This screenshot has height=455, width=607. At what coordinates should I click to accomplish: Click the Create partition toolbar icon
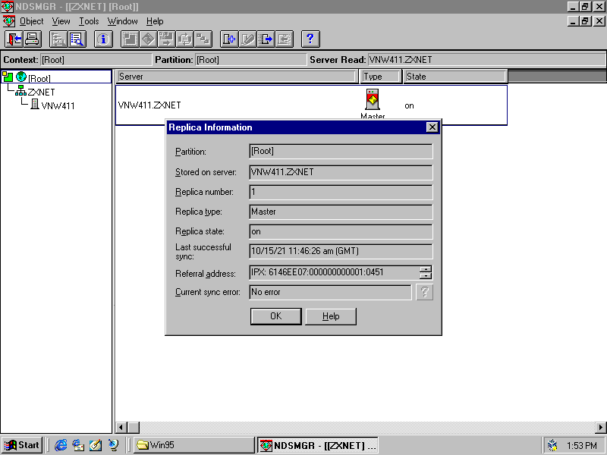(x=130, y=39)
